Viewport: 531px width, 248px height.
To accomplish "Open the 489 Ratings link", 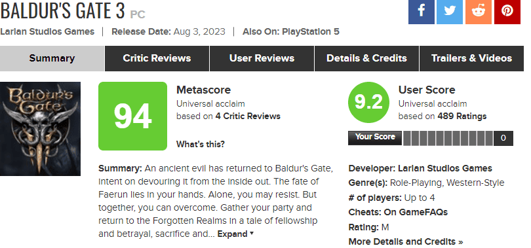I will 462,116.
